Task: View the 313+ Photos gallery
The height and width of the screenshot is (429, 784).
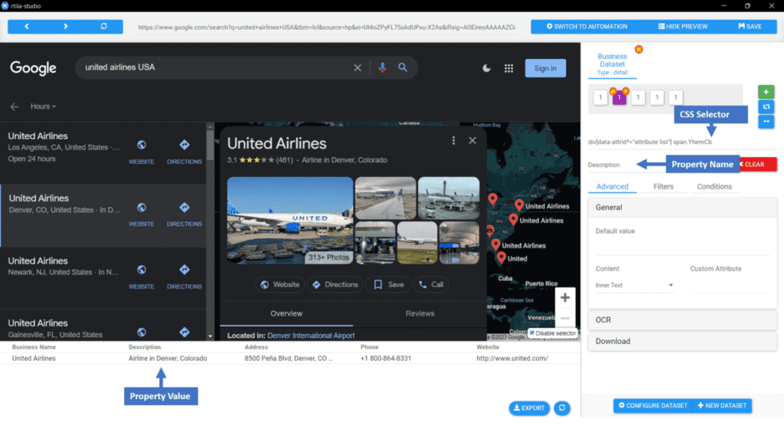Action: tap(328, 257)
